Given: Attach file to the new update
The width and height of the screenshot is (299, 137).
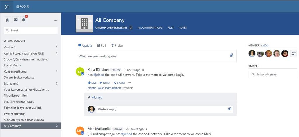Looking at the screenshot, I should click(231, 55).
